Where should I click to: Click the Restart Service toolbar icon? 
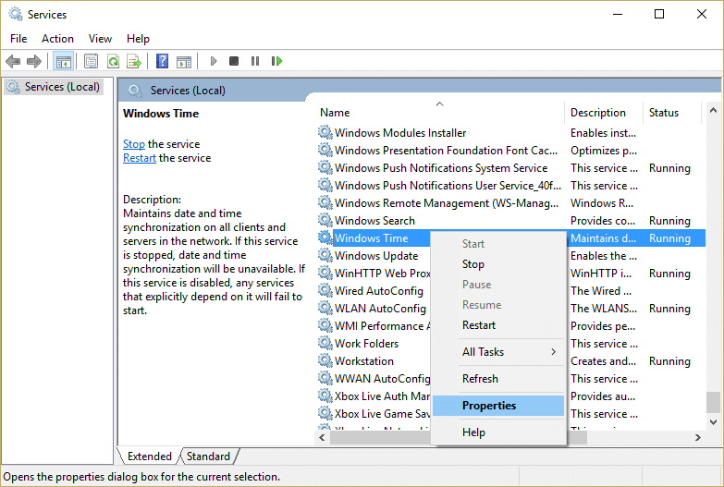point(276,61)
